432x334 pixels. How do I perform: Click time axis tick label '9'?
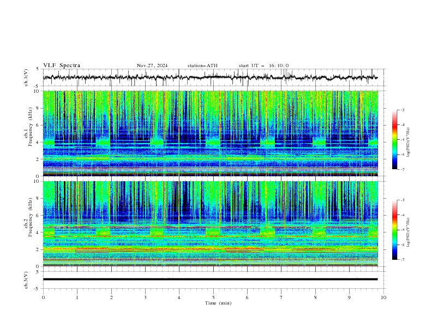(349, 297)
